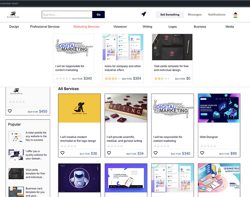Select the Logos category
Screen dimensions: 250x197
coord(172,27)
